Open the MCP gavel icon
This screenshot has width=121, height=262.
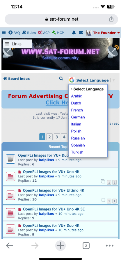click(54, 33)
